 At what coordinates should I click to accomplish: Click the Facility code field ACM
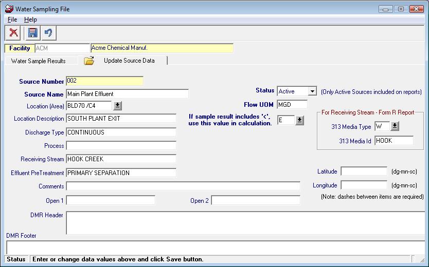coord(62,48)
